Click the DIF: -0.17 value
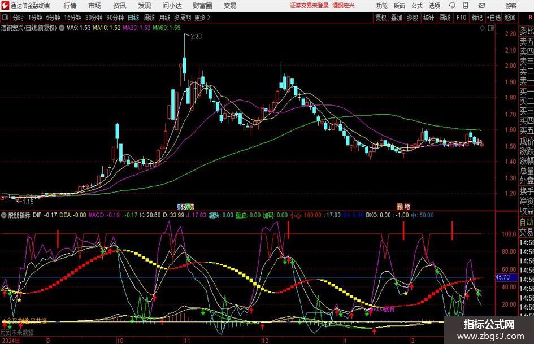The height and width of the screenshot is (344, 534). point(45,215)
